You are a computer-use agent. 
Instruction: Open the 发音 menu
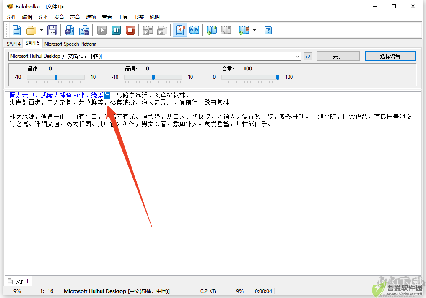(59, 17)
